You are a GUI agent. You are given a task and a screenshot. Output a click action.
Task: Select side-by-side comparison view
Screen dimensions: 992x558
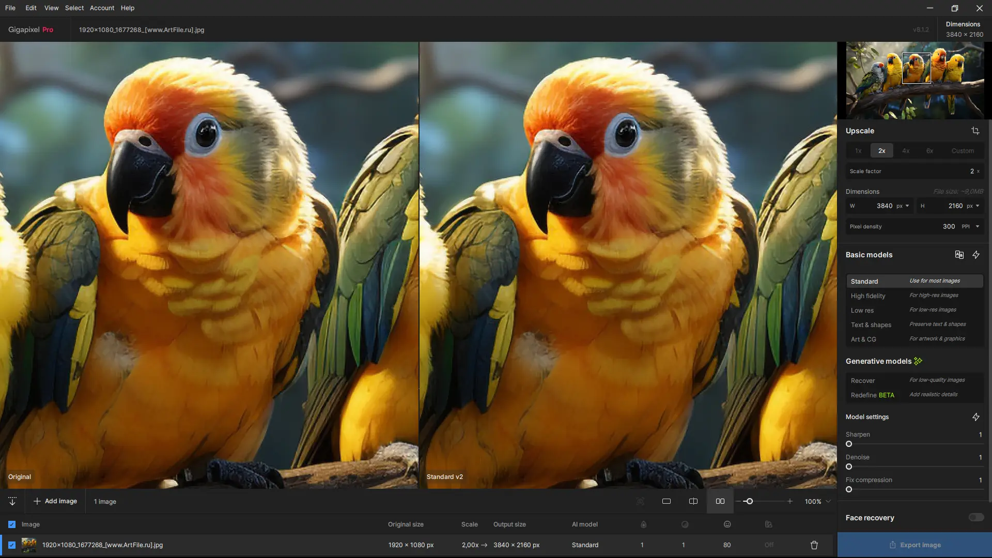click(720, 501)
